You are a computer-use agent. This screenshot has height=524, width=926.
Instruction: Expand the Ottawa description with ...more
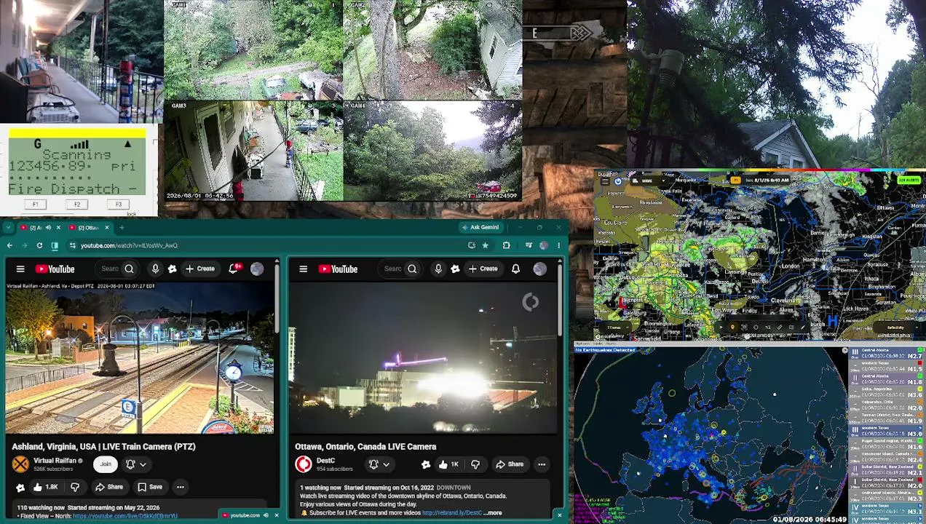(493, 512)
